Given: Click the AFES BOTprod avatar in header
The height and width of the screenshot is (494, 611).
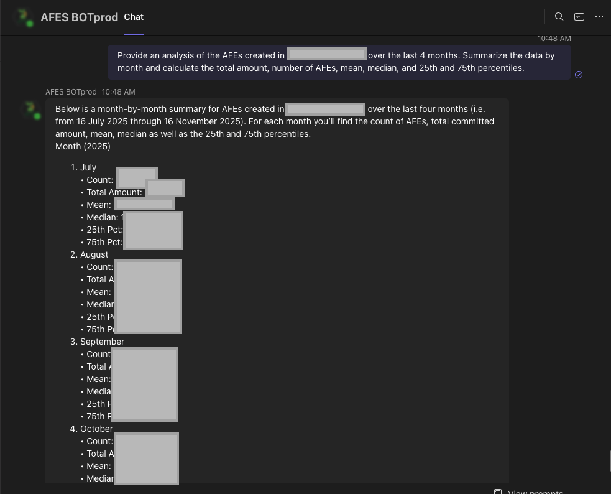Looking at the screenshot, I should point(24,17).
